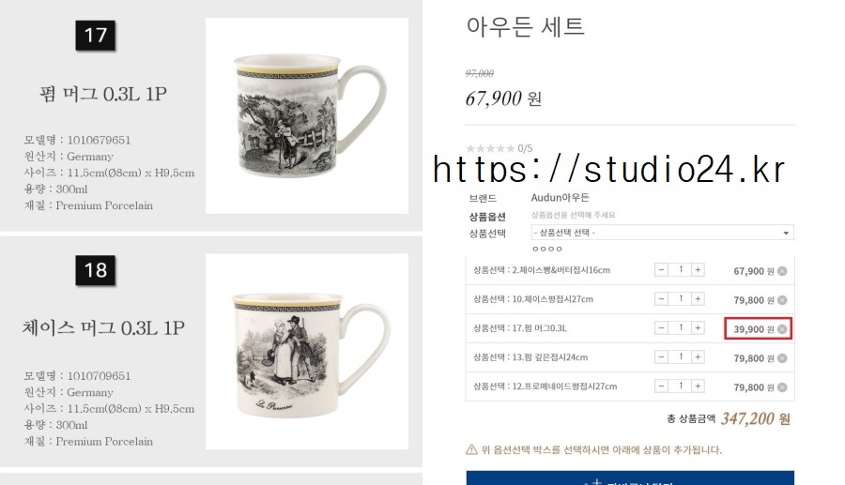845x485 pixels.
Task: Decrease quantity of 17.펌 머그0.3L
Action: tap(661, 327)
